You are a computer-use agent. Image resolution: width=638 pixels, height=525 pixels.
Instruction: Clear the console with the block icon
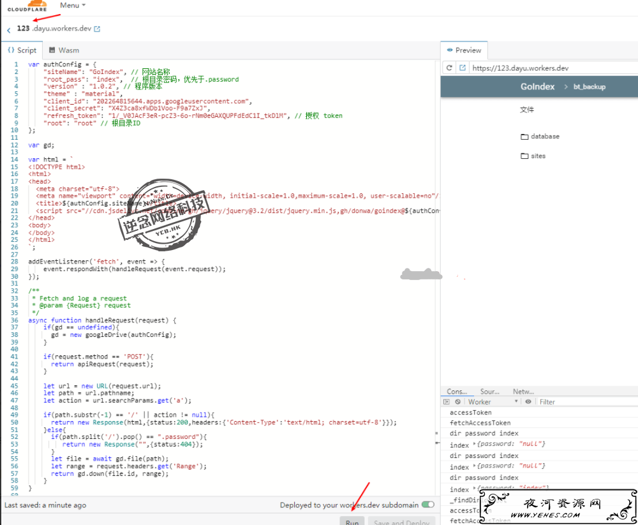click(457, 402)
